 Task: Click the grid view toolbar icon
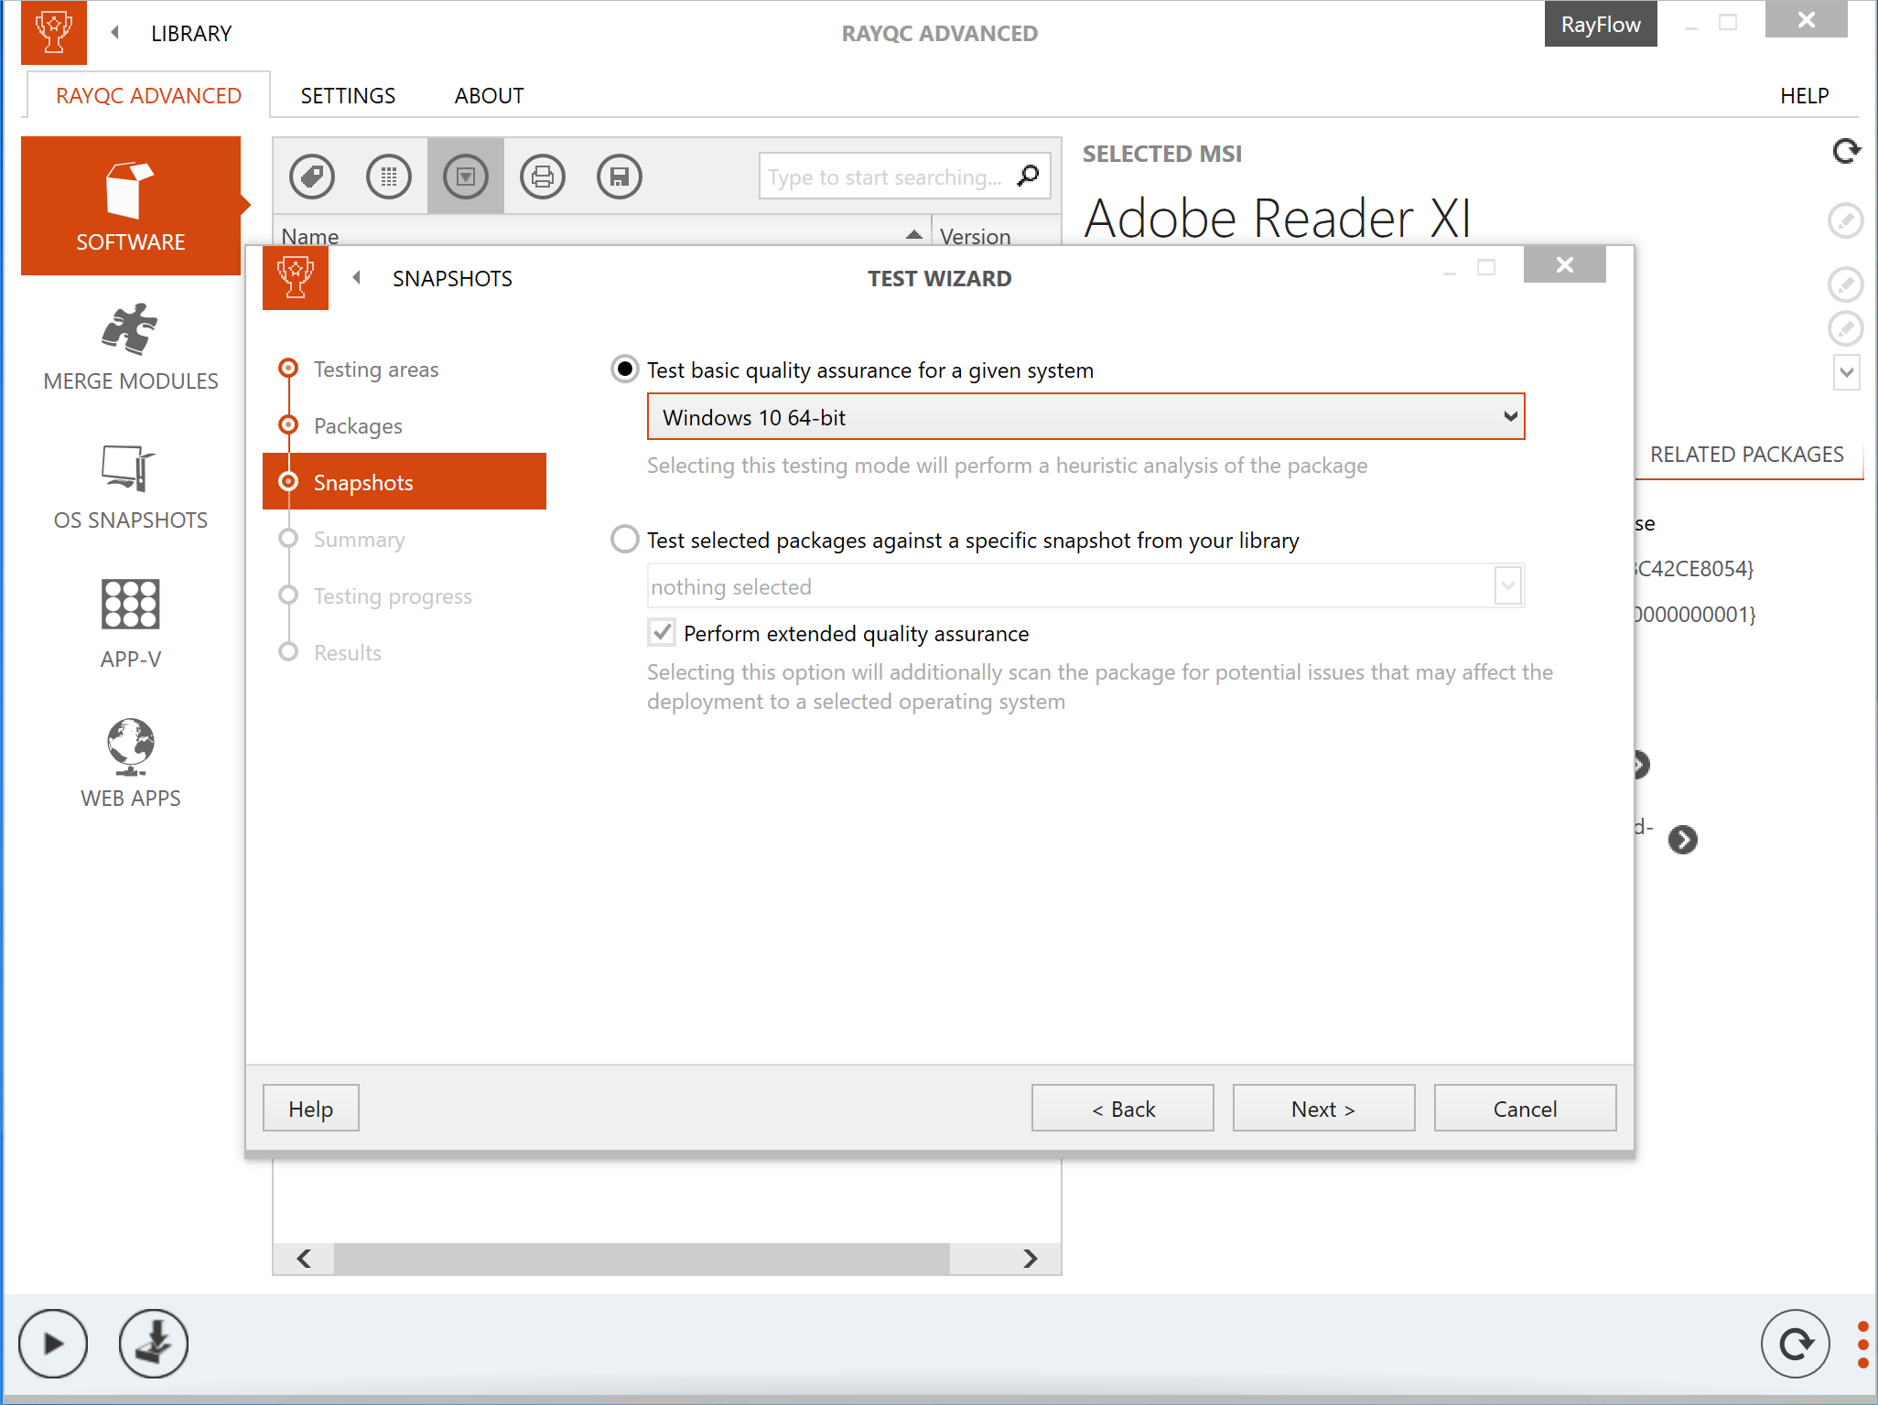click(x=389, y=177)
